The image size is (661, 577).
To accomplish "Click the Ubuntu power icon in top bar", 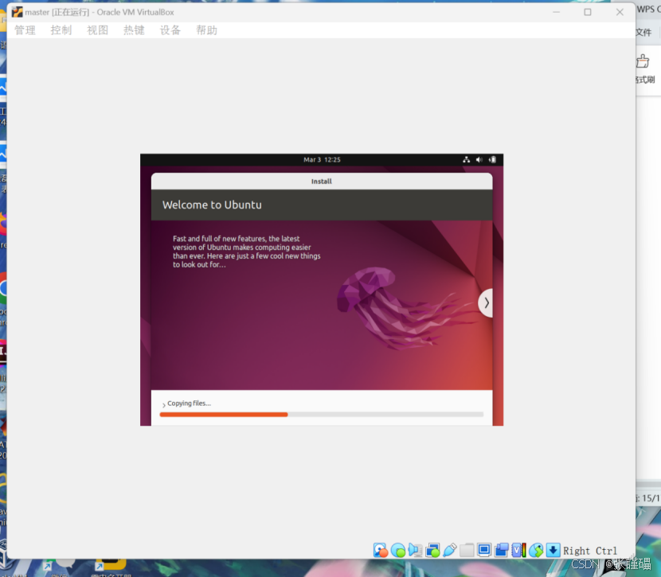I will point(492,160).
